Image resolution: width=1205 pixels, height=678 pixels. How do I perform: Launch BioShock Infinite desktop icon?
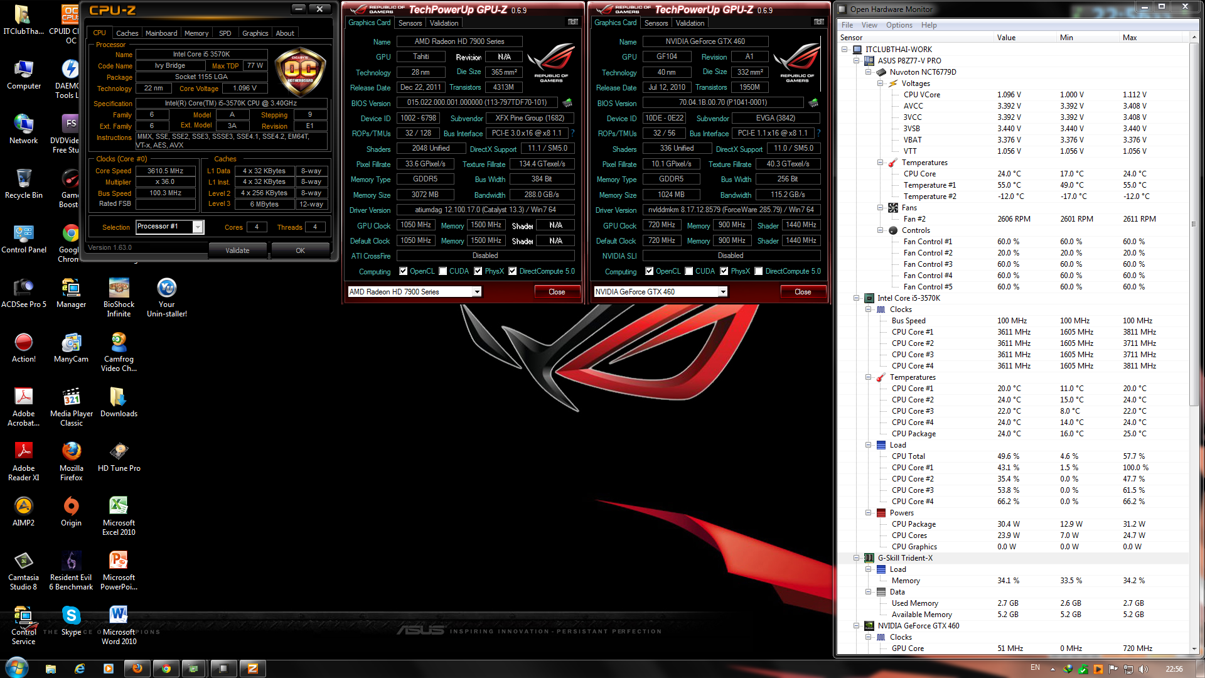pos(119,288)
